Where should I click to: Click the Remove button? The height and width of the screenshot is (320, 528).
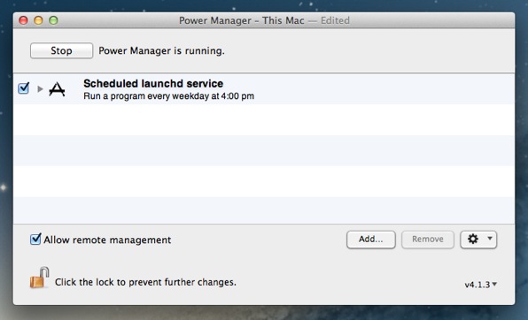click(428, 240)
